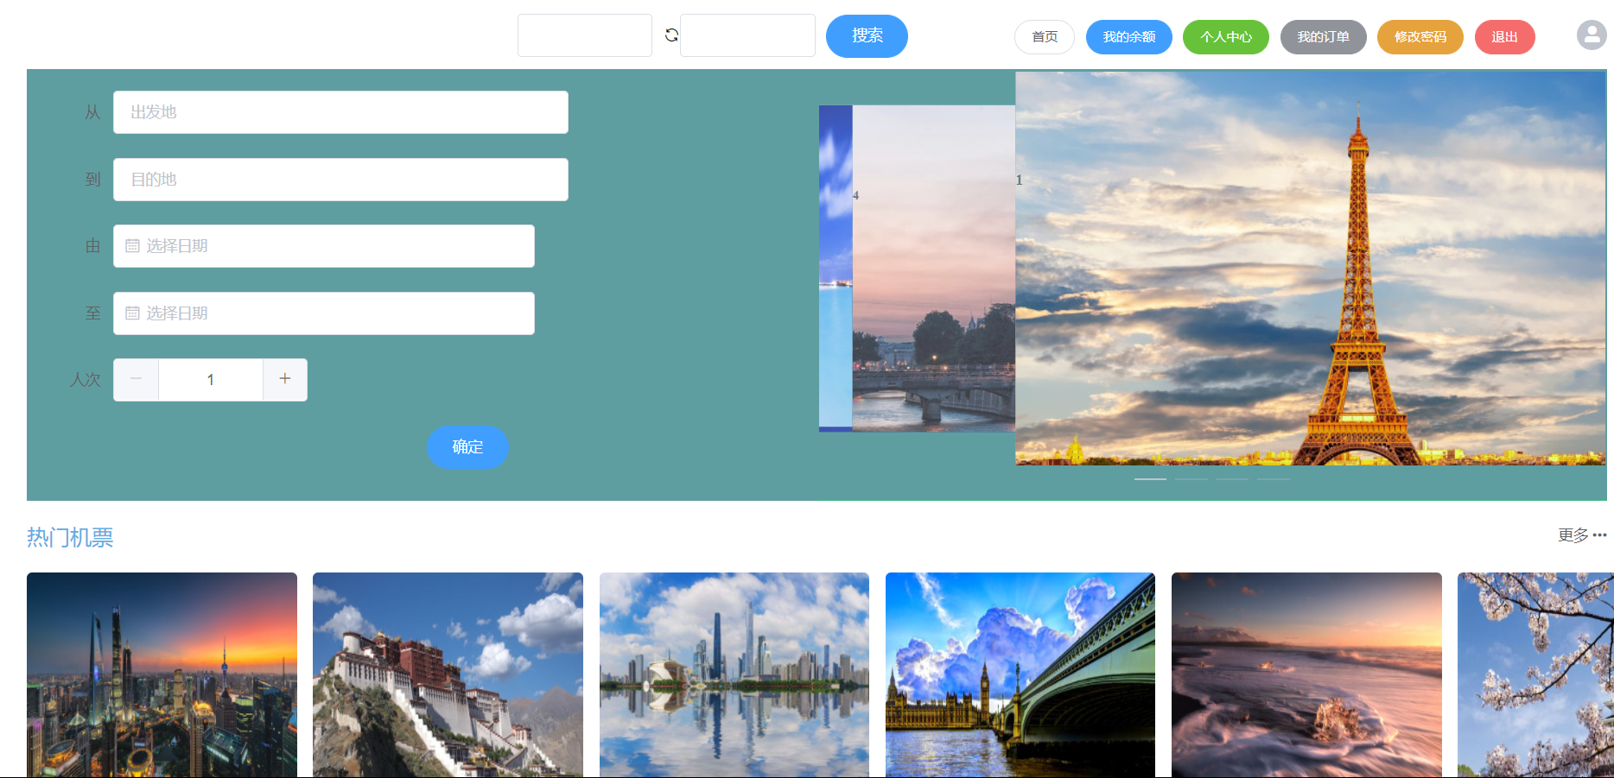Image resolution: width=1614 pixels, height=778 pixels.
Task: Open the 至 return date picker
Action: click(324, 313)
